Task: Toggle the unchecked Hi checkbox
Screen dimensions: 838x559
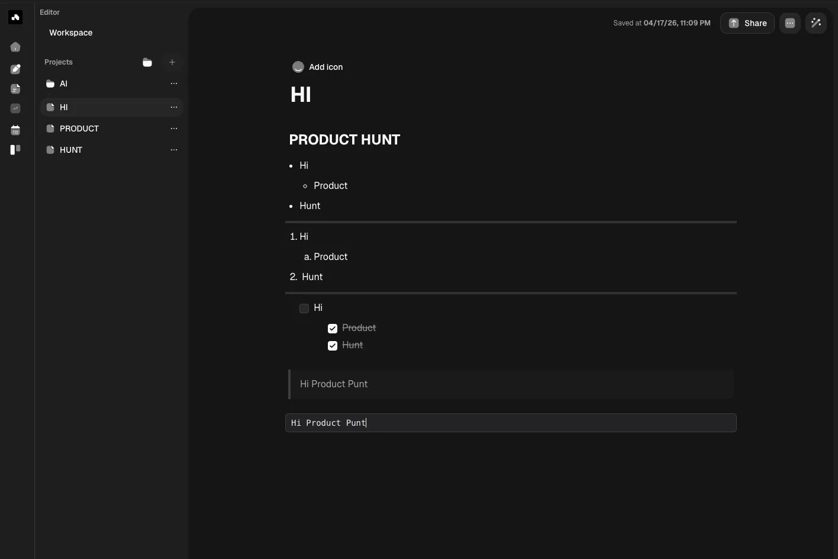Action: 304,309
